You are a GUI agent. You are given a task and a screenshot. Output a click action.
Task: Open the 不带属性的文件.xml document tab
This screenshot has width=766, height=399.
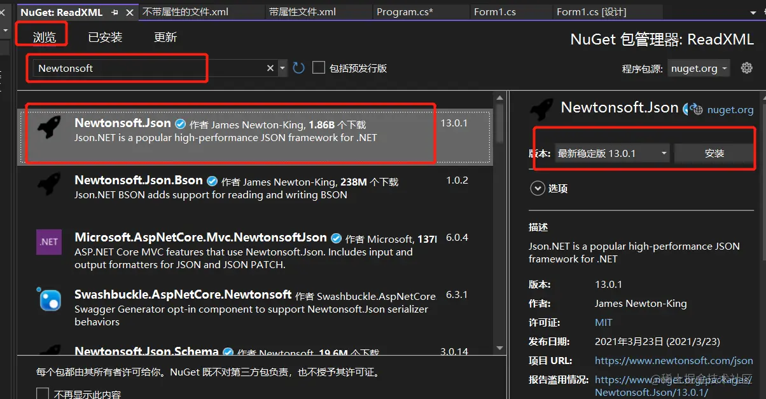click(202, 12)
